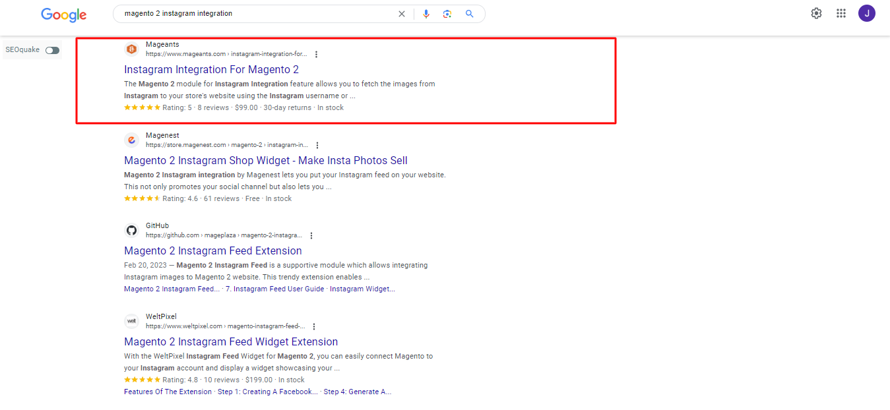Click the magnifying glass search icon
Image resolution: width=890 pixels, height=410 pixels.
point(469,13)
